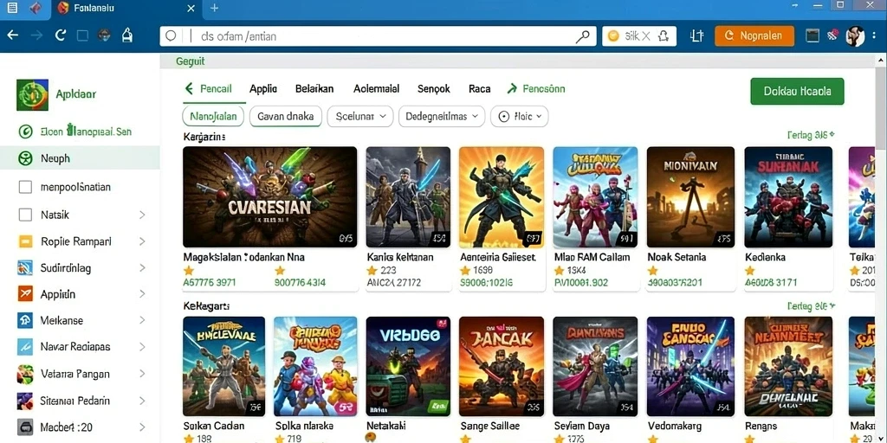Open the Sange Saillae game thumbnail
The image size is (887, 443).
click(502, 366)
